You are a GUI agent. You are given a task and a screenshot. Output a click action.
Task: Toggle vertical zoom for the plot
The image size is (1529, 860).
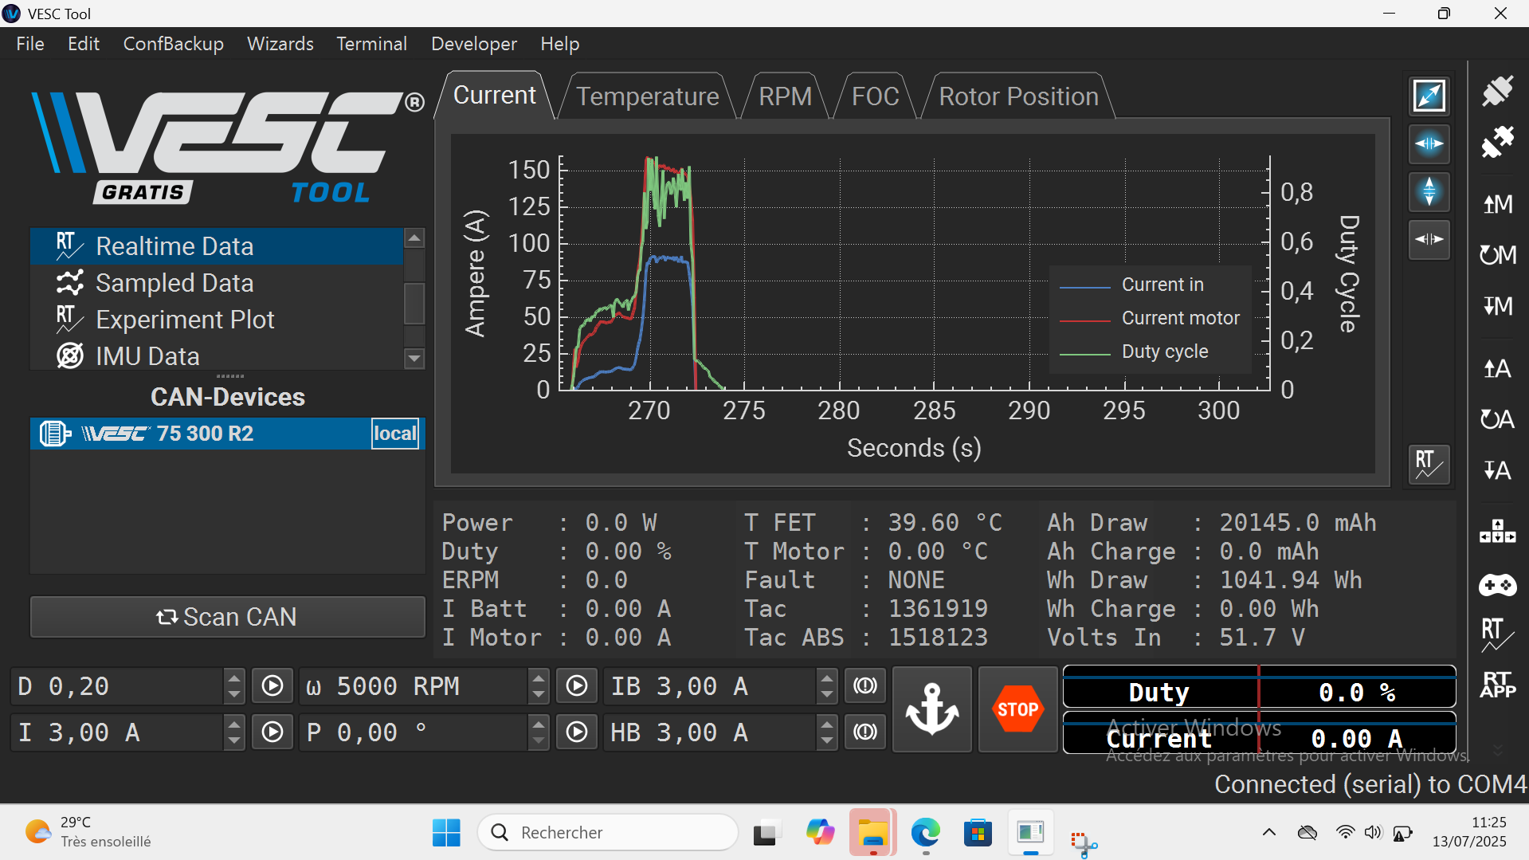point(1429,192)
